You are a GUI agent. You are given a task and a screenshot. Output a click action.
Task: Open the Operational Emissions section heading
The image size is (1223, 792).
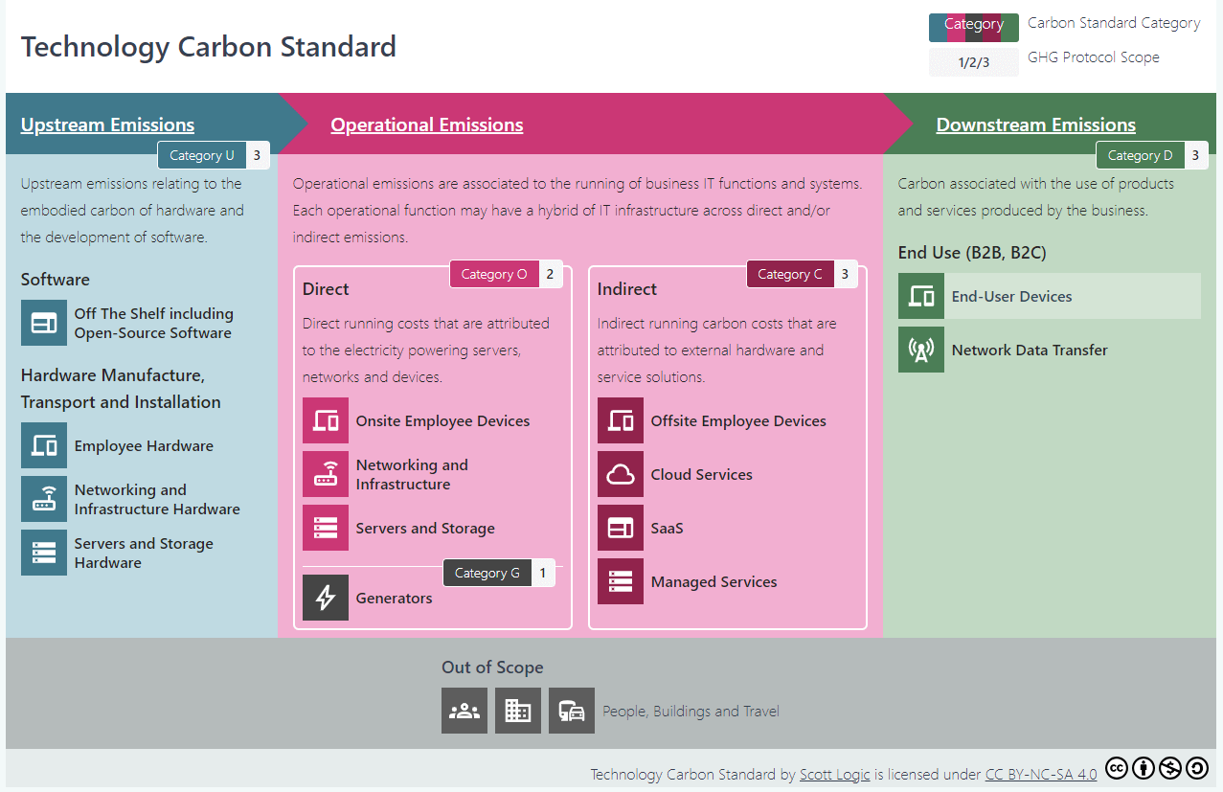(x=426, y=124)
